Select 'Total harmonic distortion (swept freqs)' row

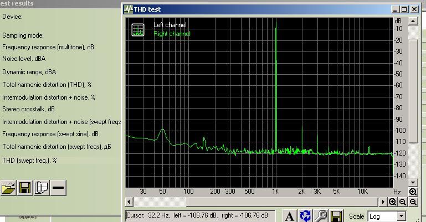pos(57,147)
